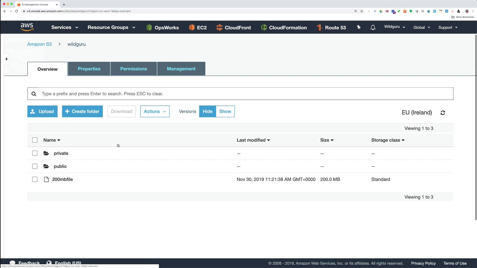This screenshot has height=268, width=477.
Task: Open the public folder link
Action: tap(60, 166)
